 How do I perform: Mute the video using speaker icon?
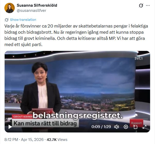[x=117, y=127]
